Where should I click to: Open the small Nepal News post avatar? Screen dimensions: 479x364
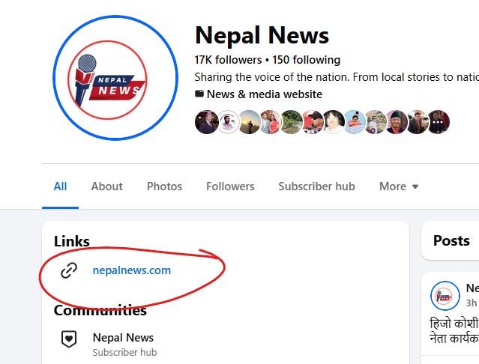click(x=445, y=296)
